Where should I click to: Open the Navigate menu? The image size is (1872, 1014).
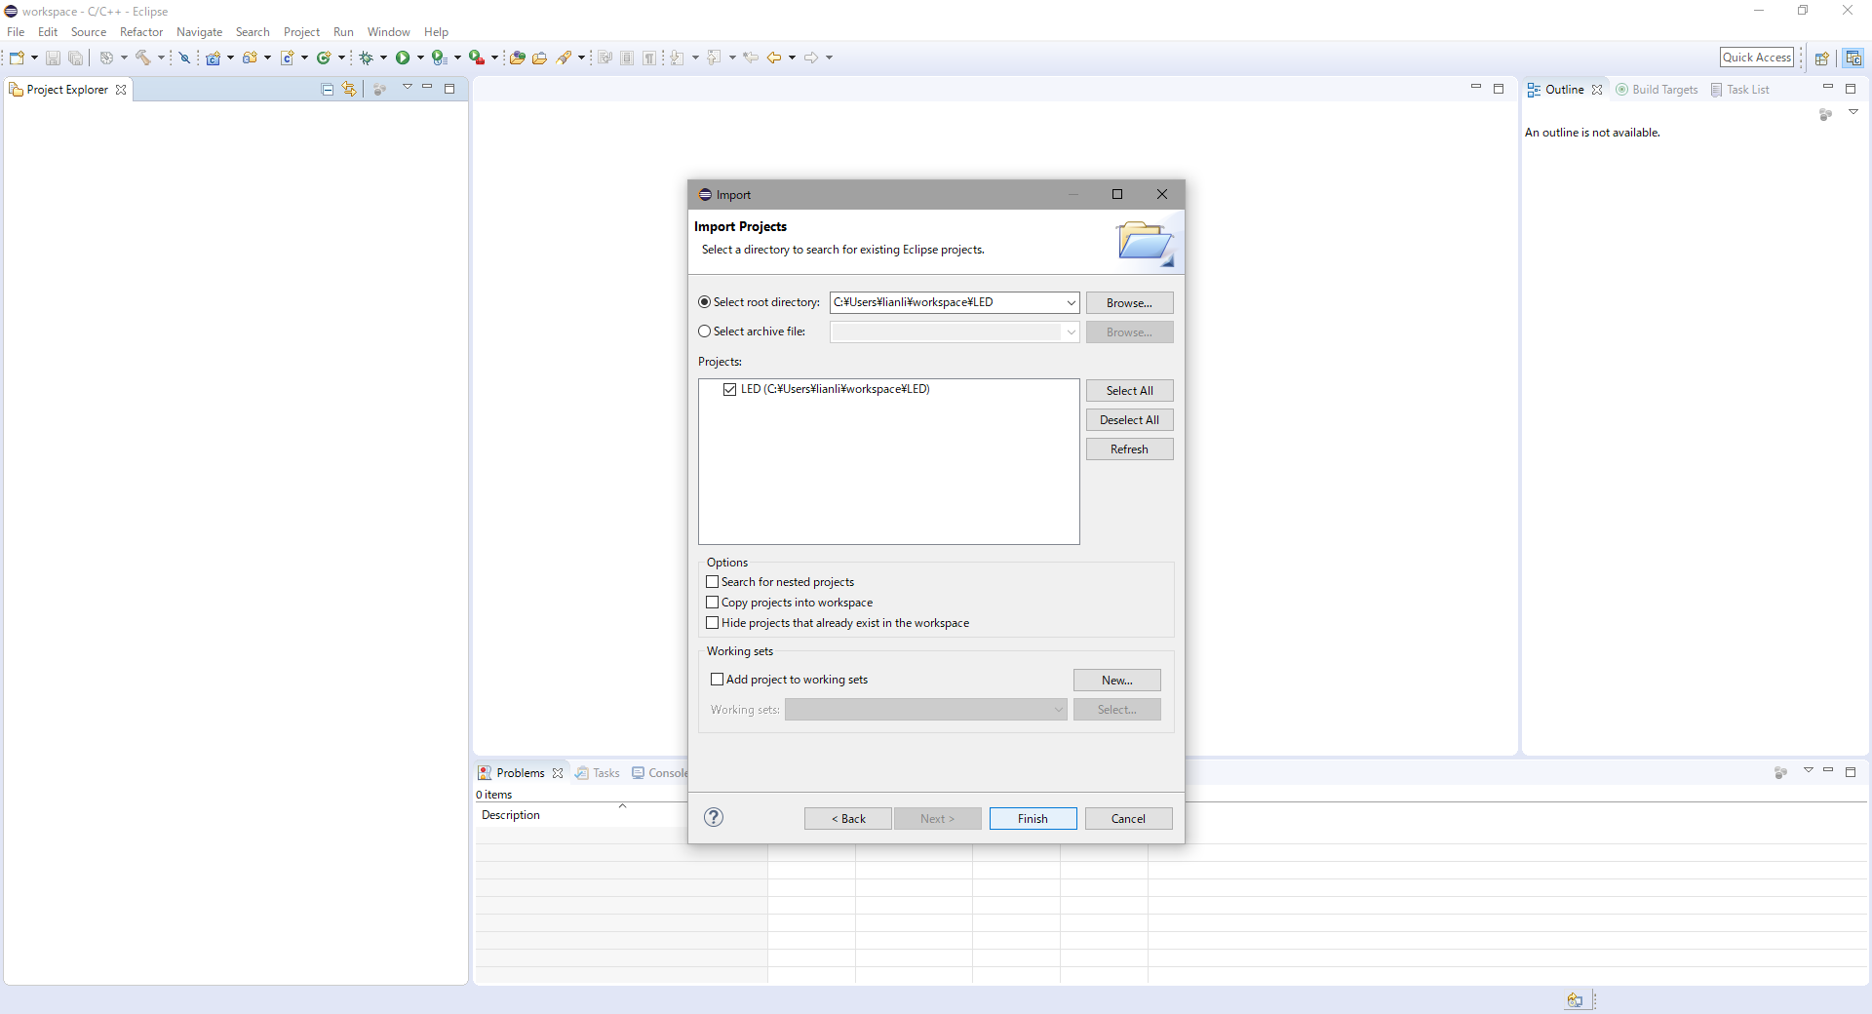199,32
